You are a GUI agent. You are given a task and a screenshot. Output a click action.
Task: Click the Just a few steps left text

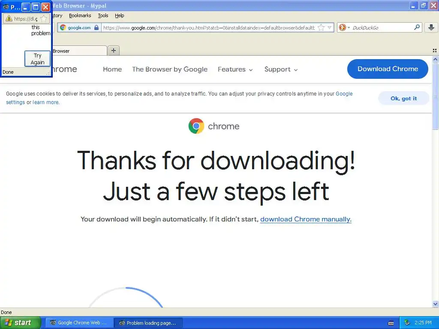(x=216, y=191)
